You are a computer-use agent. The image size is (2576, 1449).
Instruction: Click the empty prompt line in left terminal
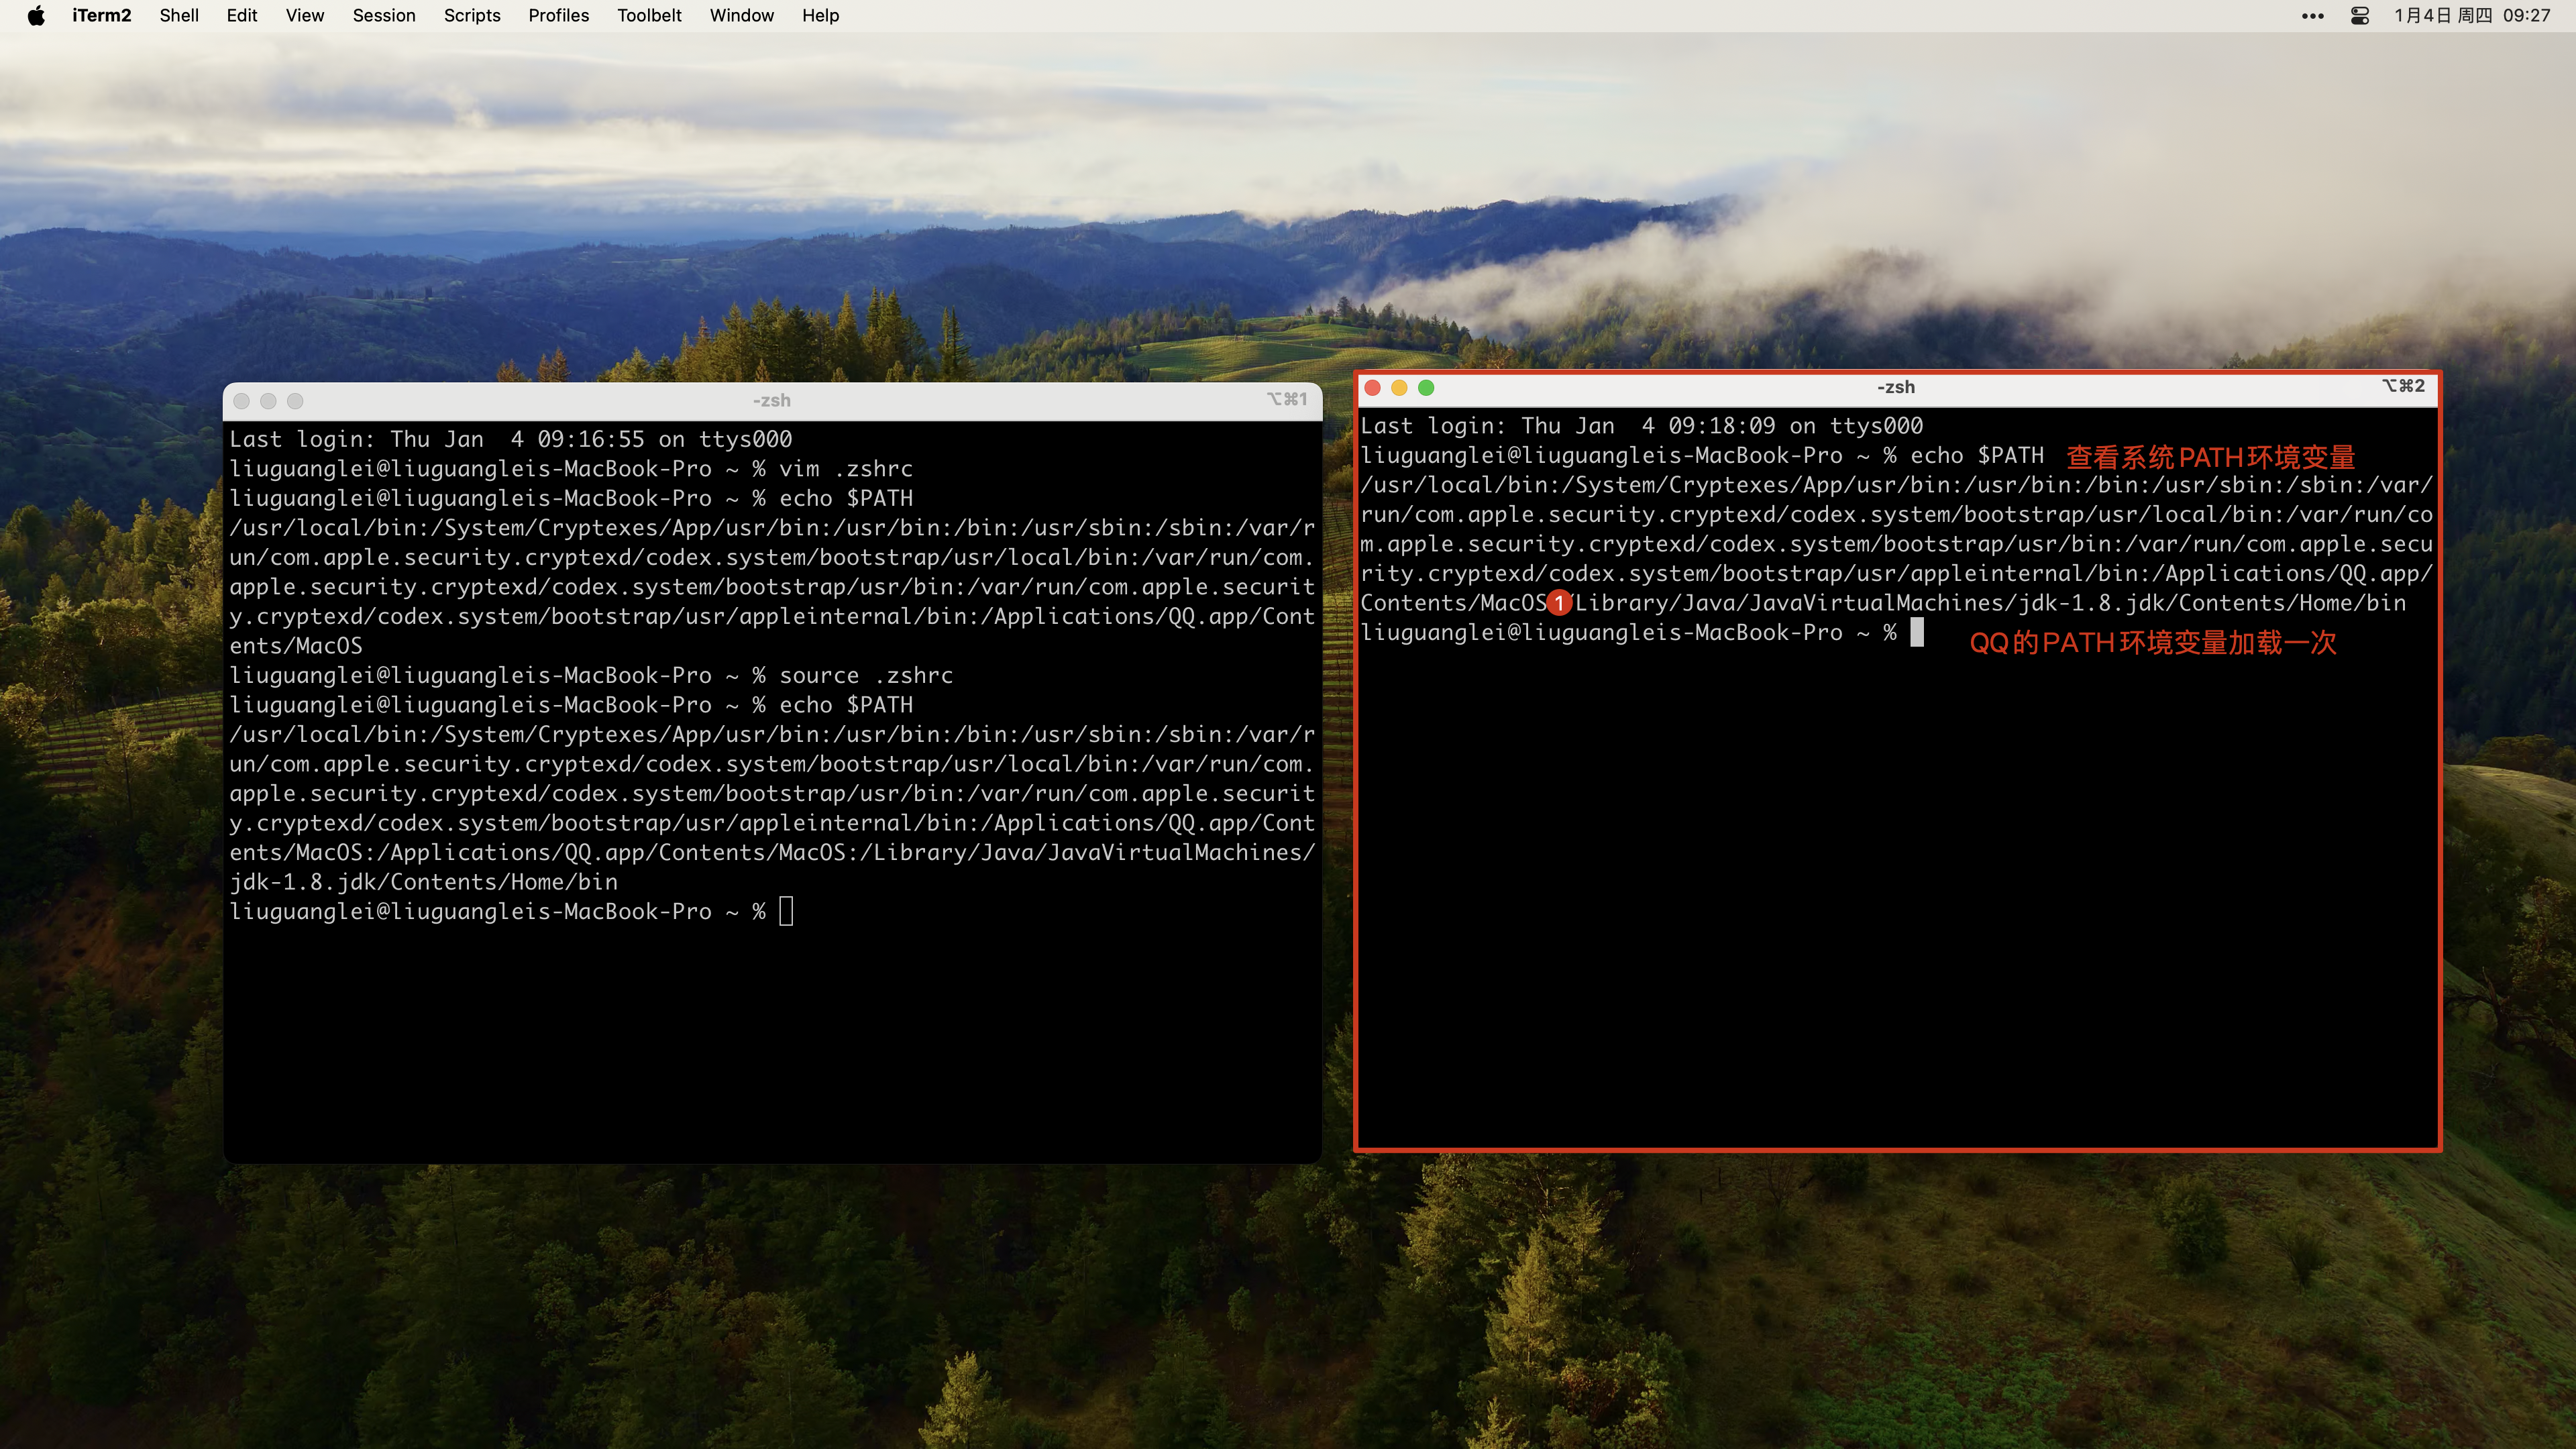(x=510, y=912)
